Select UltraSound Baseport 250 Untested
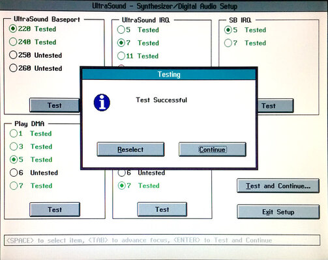Viewport: 328px width, 260px height. (36, 55)
